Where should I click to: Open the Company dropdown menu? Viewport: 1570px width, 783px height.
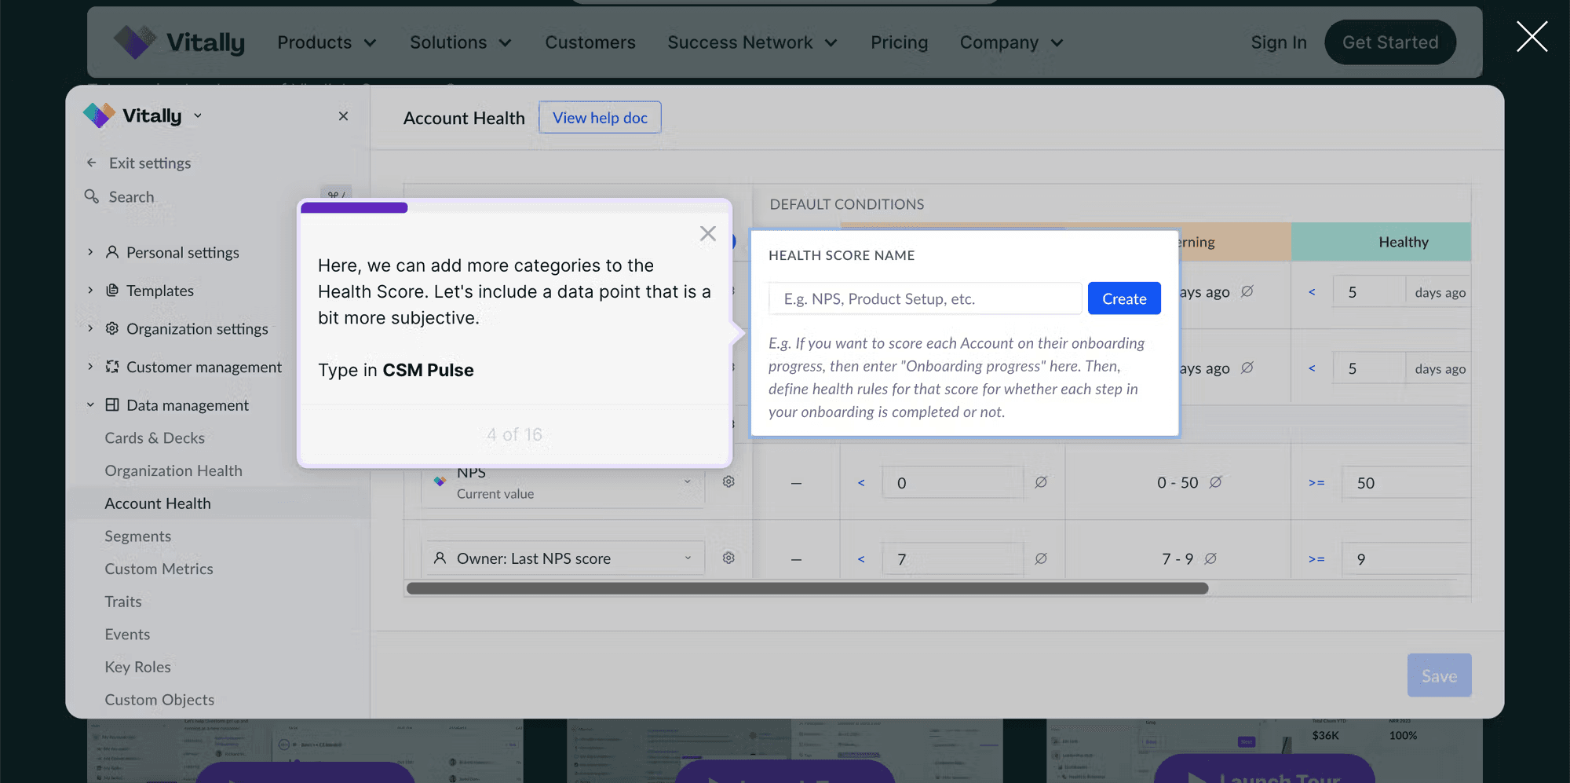point(1011,42)
